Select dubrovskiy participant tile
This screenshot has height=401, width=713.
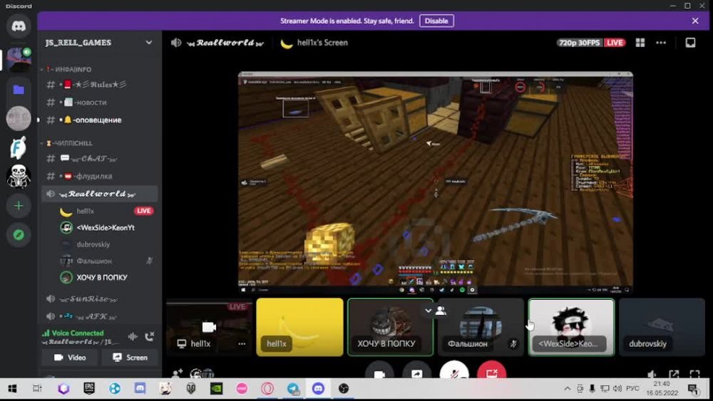[x=662, y=328]
